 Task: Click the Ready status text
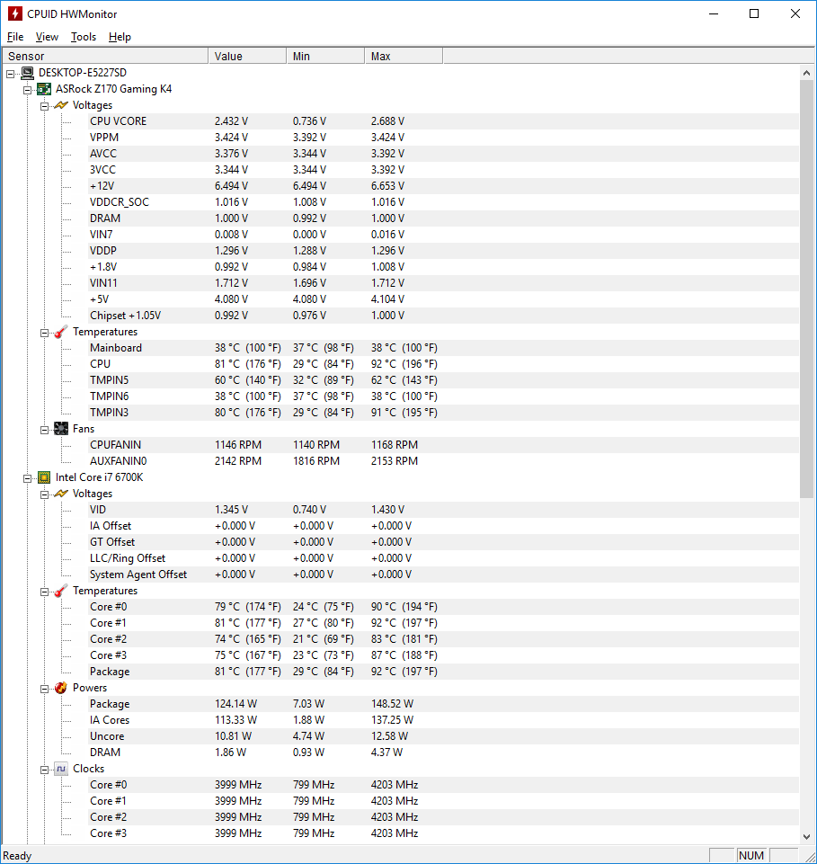17,856
